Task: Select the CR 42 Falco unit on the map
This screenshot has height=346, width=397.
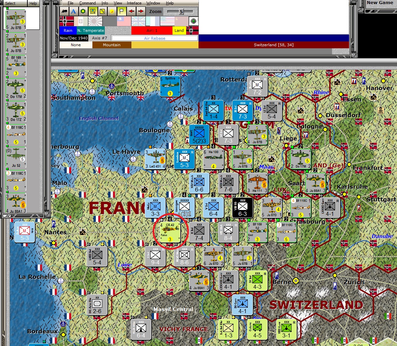Action: point(170,232)
